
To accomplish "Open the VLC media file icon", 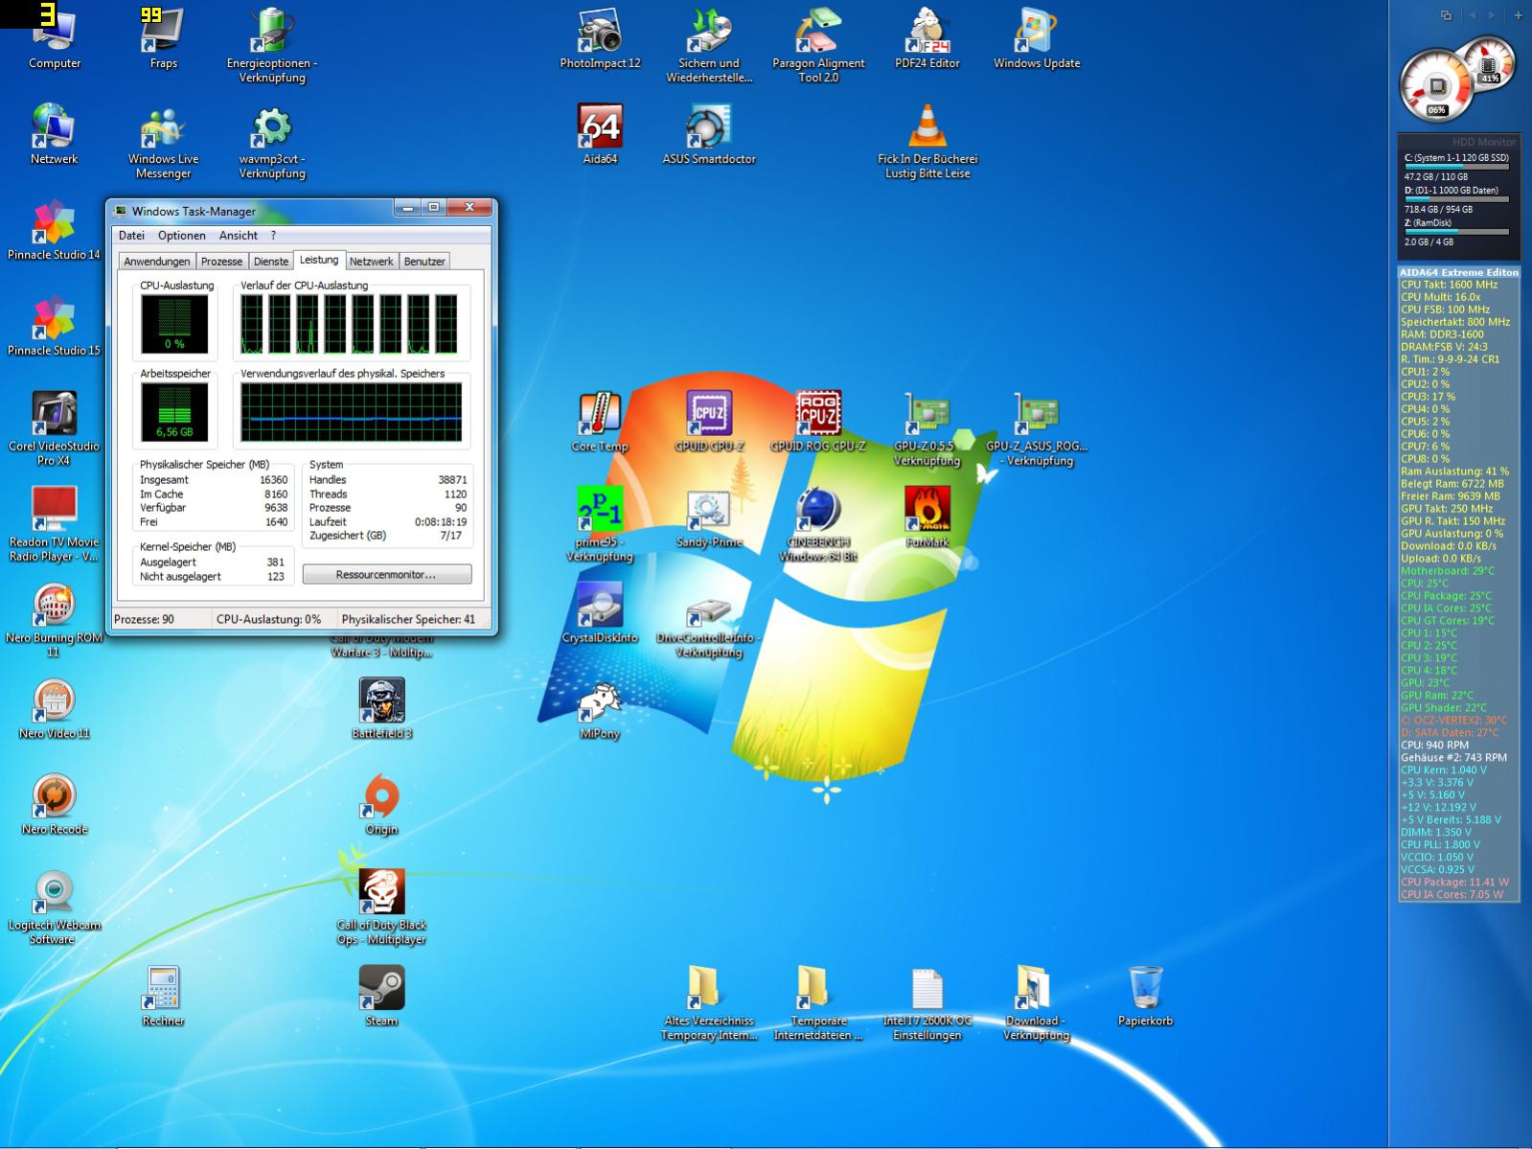I will 927,140.
